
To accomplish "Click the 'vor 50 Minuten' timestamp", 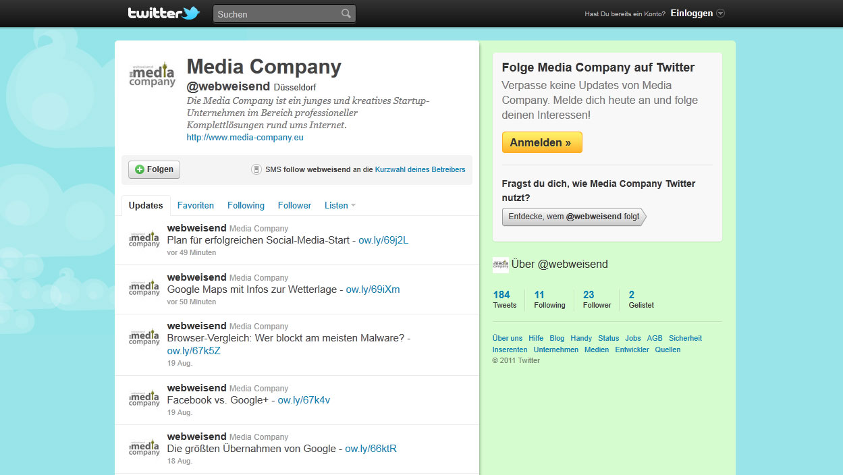I will pyautogui.click(x=192, y=302).
